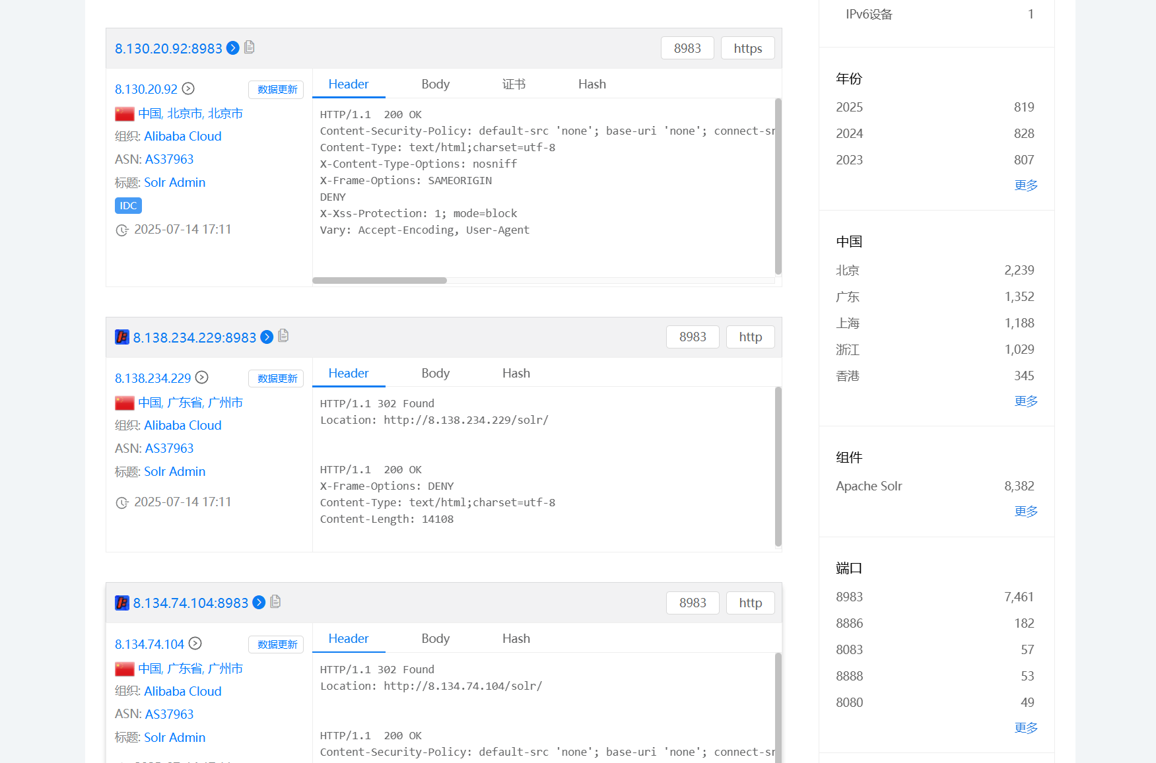Click China flag in 8.134.74.104 card
Image resolution: width=1156 pixels, height=763 pixels.
[125, 669]
